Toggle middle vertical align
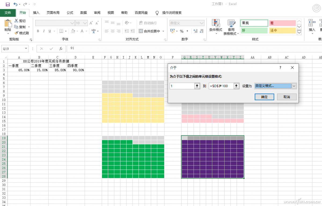322x206 pixels. pos(112,23)
